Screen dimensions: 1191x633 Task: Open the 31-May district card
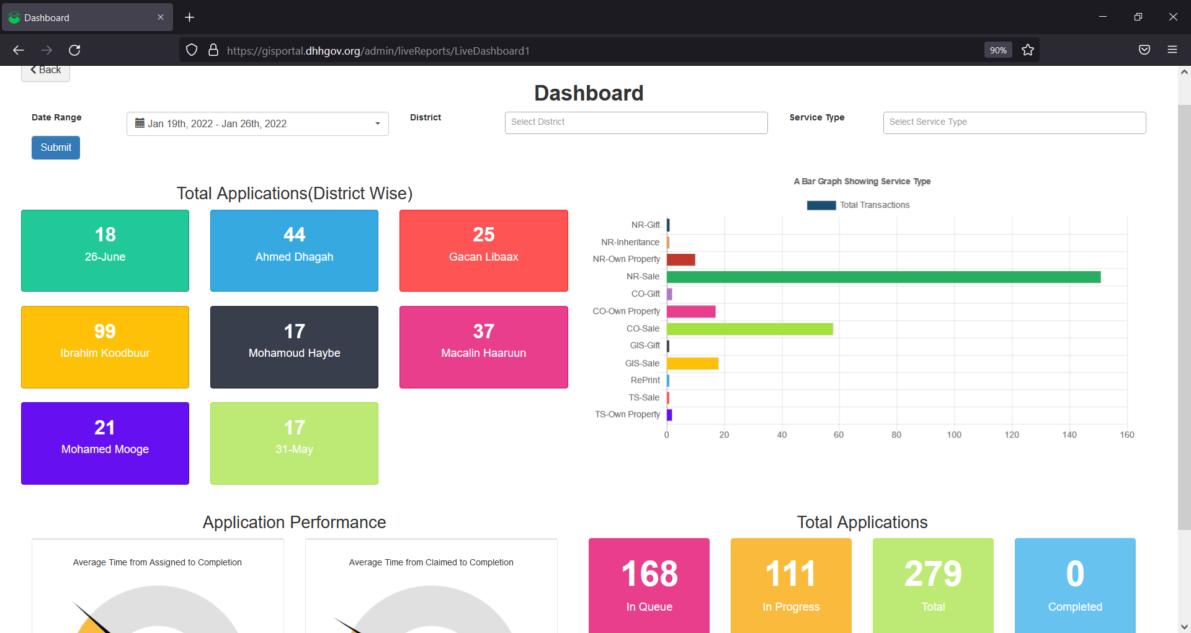294,443
